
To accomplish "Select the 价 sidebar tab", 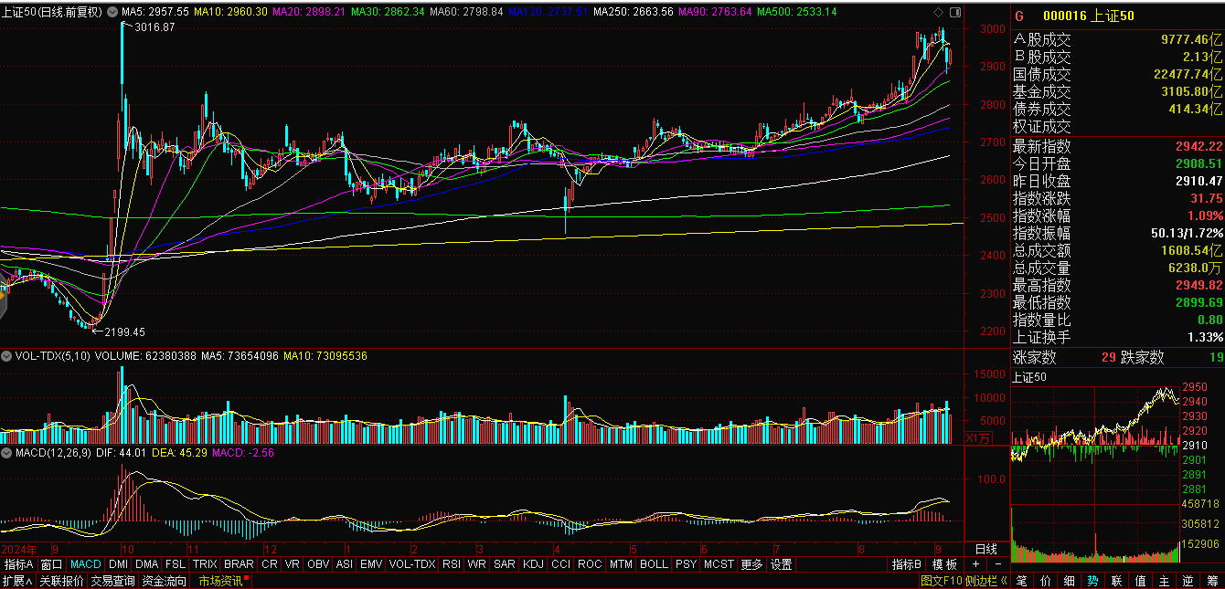I will [1046, 581].
